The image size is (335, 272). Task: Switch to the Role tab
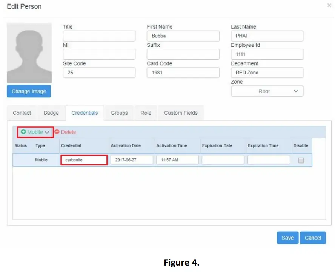(146, 113)
